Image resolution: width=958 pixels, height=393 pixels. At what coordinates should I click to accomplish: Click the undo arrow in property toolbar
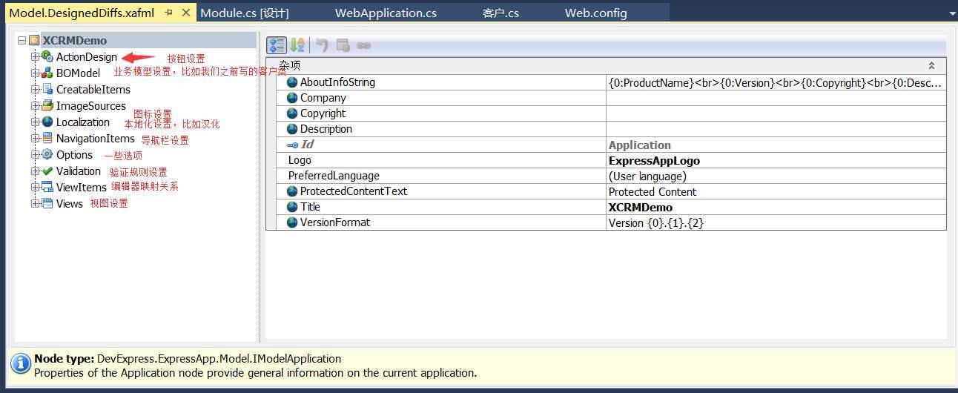pos(322,45)
